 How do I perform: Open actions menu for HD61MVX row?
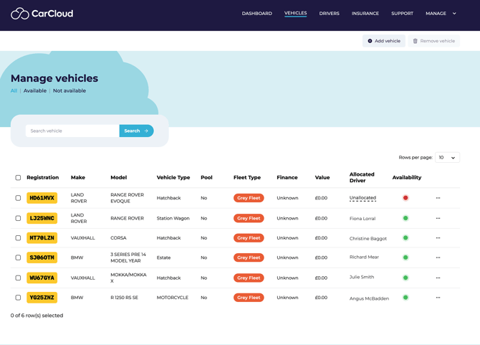point(438,198)
